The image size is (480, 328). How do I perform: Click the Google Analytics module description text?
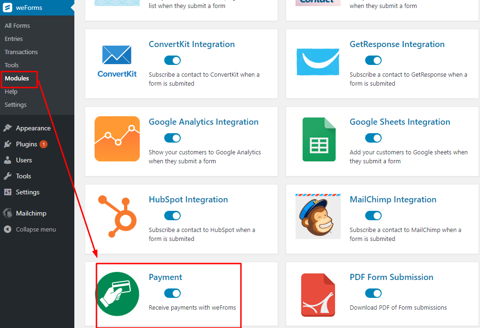pyautogui.click(x=205, y=157)
